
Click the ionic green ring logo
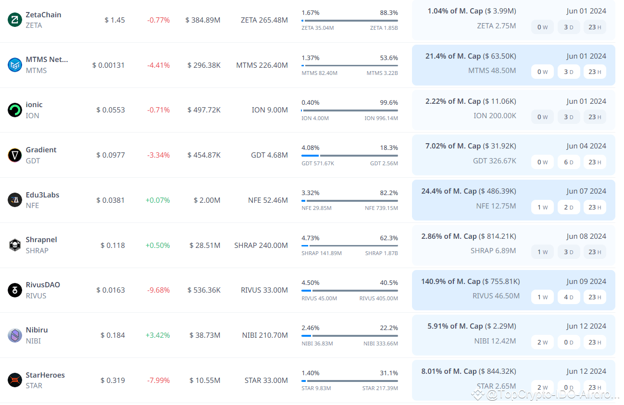(x=15, y=110)
